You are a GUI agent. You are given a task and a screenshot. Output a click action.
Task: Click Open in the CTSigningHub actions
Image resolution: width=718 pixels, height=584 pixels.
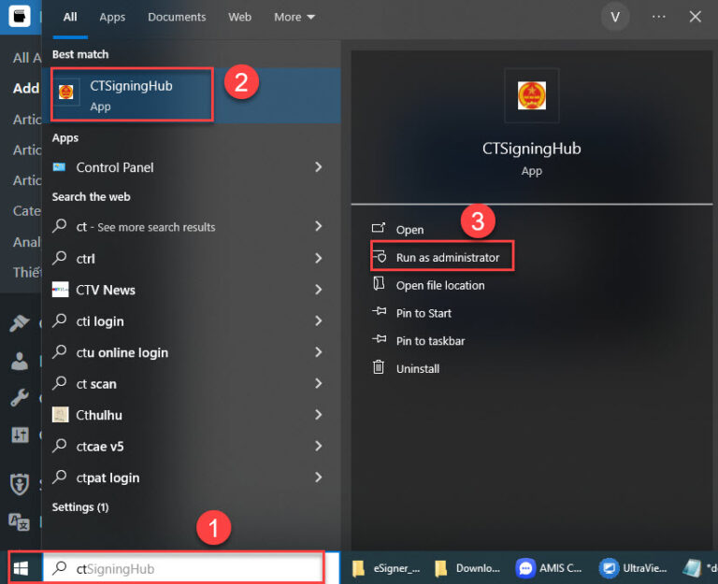click(x=409, y=230)
